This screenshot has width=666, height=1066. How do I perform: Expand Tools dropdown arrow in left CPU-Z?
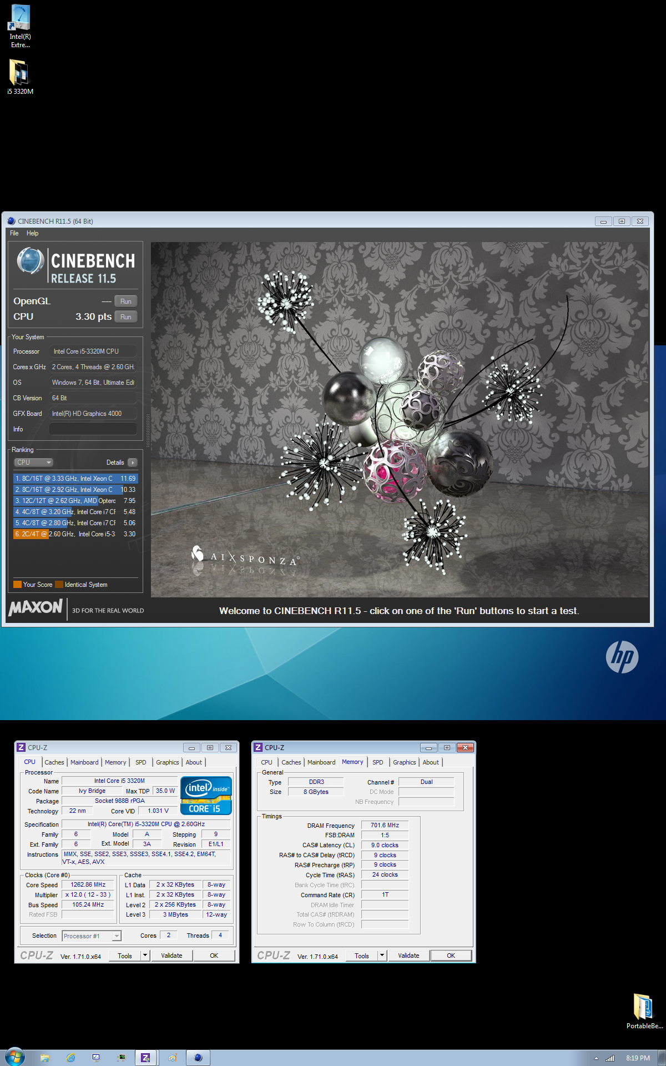click(x=145, y=956)
